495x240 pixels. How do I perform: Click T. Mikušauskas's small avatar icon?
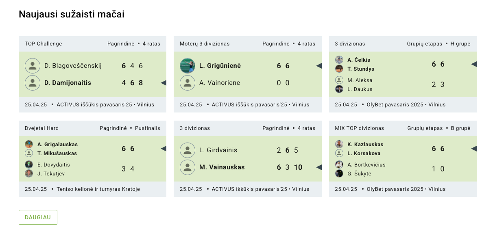click(29, 153)
